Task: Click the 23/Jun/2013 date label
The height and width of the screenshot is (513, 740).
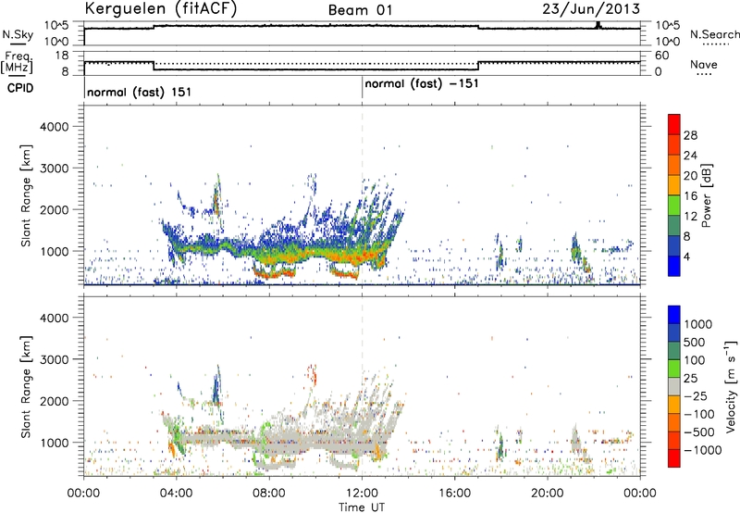Action: [591, 8]
